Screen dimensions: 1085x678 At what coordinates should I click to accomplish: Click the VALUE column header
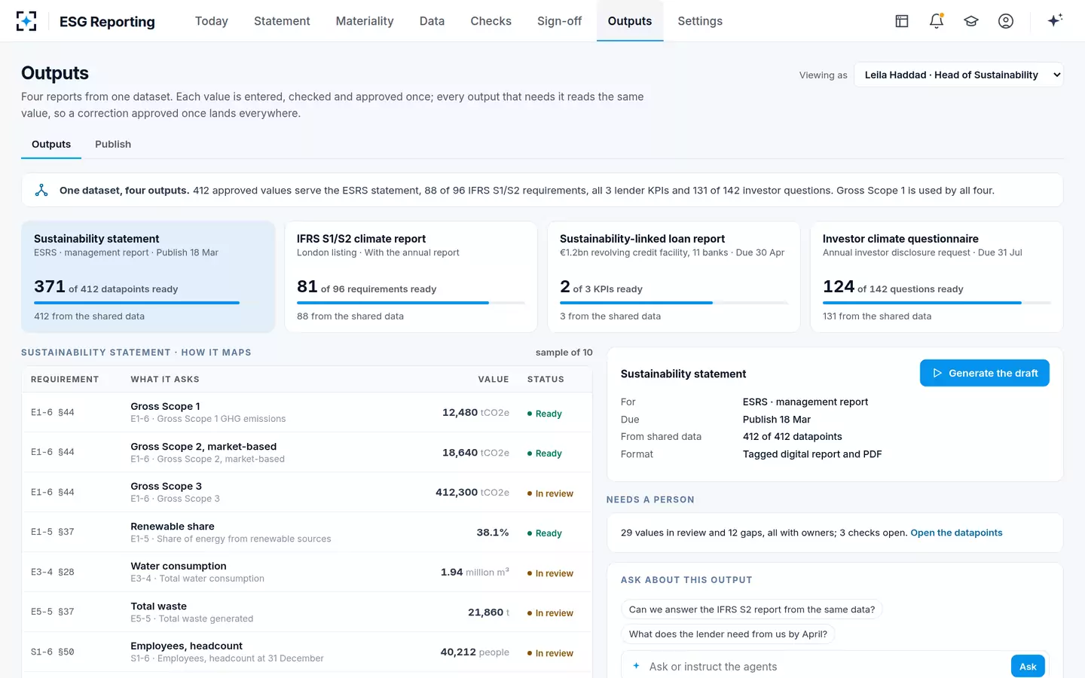click(494, 380)
